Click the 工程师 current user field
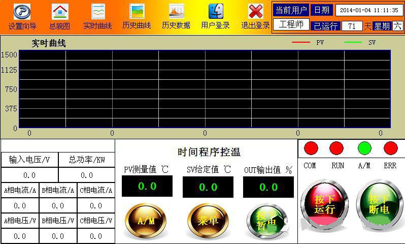The image size is (405, 244). [x=291, y=24]
